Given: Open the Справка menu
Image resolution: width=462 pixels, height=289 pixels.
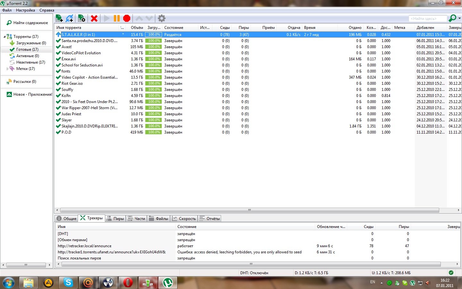Looking at the screenshot, I should point(47,10).
